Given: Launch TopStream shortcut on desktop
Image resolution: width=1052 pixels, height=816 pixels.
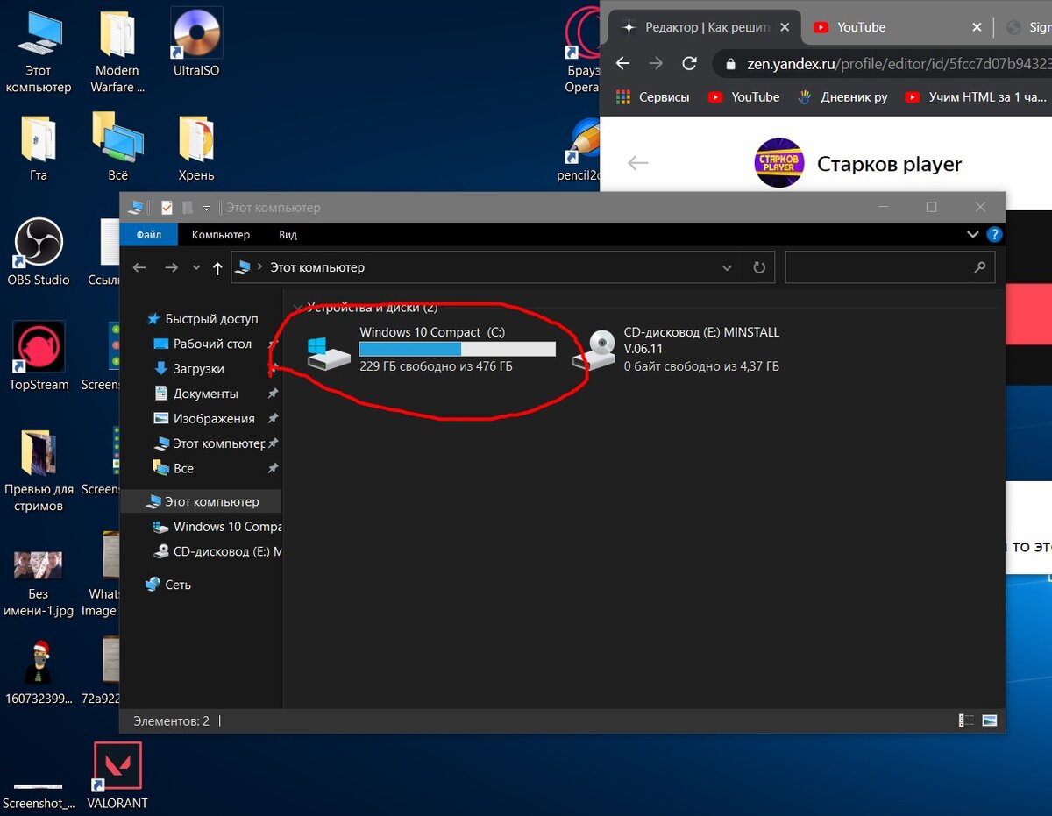Looking at the screenshot, I should (38, 356).
